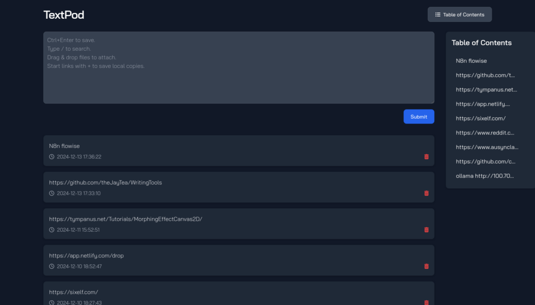This screenshot has height=305, width=535.
Task: Toggle the Table of Contents panel
Action: pyautogui.click(x=459, y=15)
